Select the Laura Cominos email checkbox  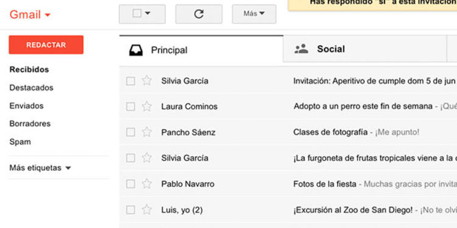click(x=130, y=107)
